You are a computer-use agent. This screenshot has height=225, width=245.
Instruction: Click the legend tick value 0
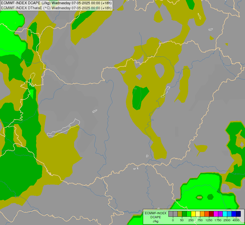pos(173,220)
